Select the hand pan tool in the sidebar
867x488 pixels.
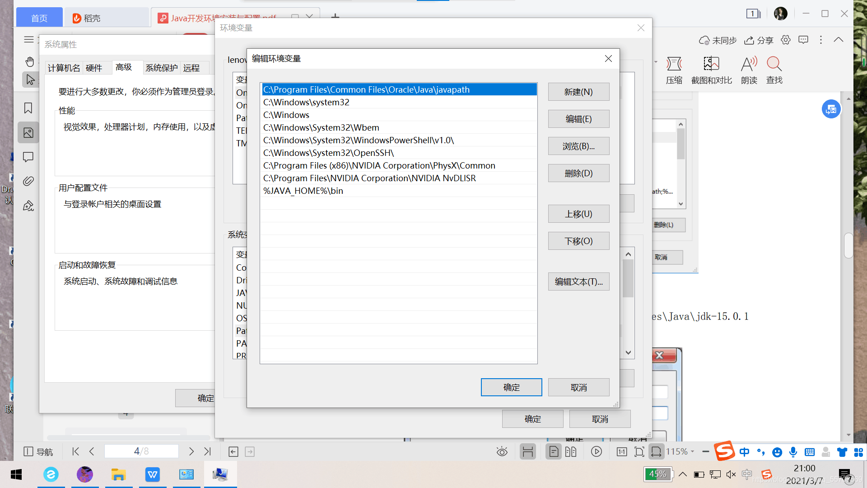pos(30,61)
